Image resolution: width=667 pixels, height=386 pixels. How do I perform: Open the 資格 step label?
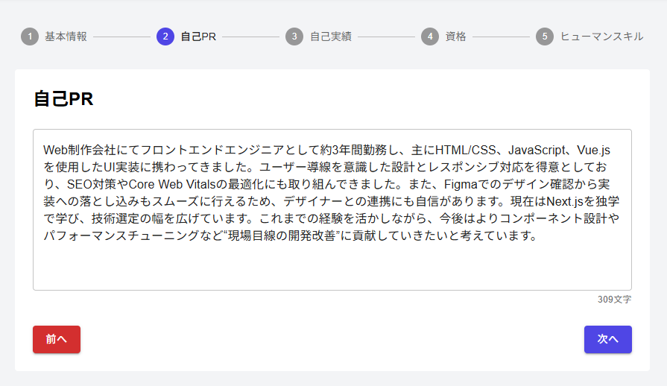(x=455, y=37)
